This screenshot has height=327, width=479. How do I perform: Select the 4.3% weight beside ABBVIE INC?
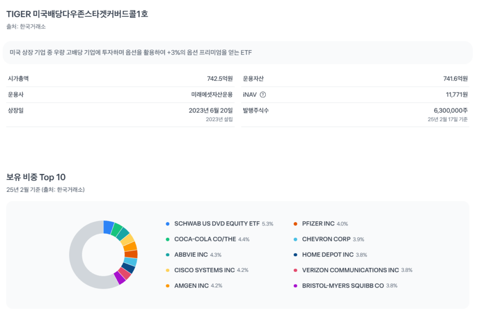[x=216, y=255]
